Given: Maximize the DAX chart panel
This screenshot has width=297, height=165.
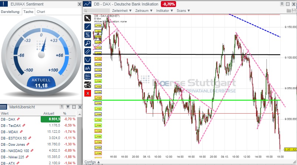Looking at the screenshot, I should click(x=288, y=4).
